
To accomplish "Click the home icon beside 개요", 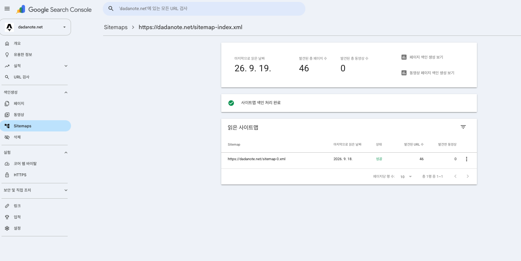I will pyautogui.click(x=7, y=43).
